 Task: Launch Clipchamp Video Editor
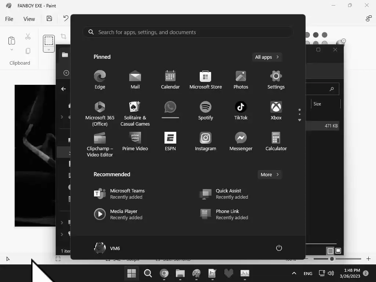point(100,144)
